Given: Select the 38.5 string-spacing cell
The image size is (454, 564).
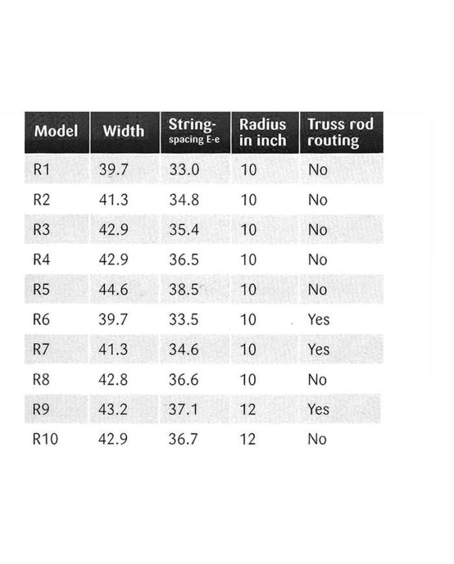Looking at the screenshot, I should (184, 289).
